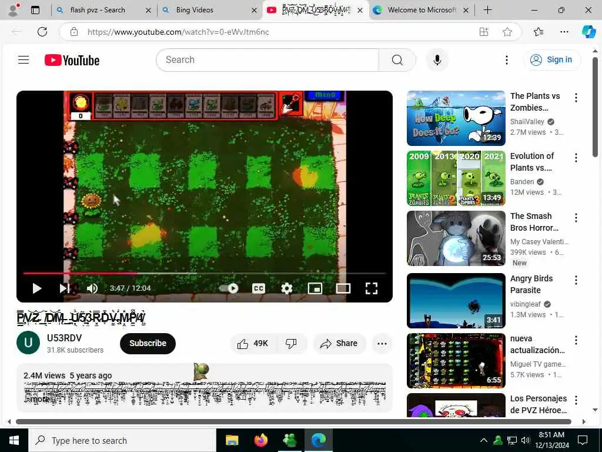Open Edge Settings and more menu

click(564, 32)
